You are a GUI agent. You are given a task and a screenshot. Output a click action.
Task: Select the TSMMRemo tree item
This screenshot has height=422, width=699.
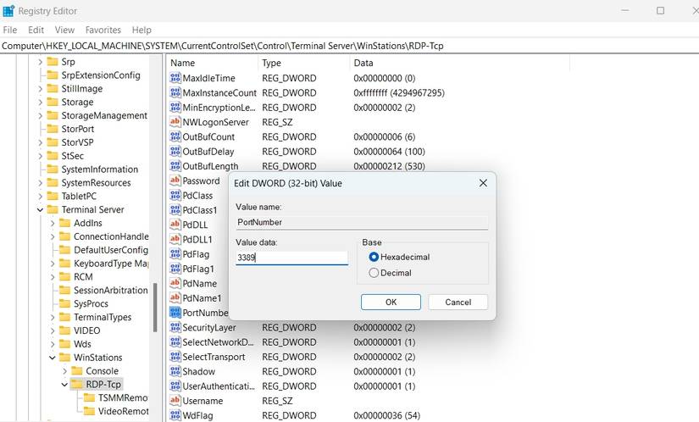(123, 398)
